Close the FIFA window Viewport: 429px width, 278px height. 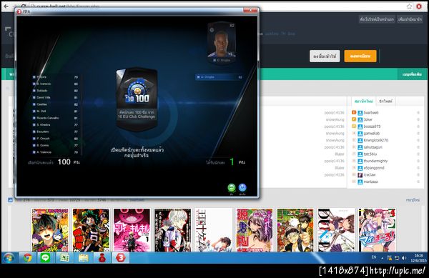tap(250, 10)
